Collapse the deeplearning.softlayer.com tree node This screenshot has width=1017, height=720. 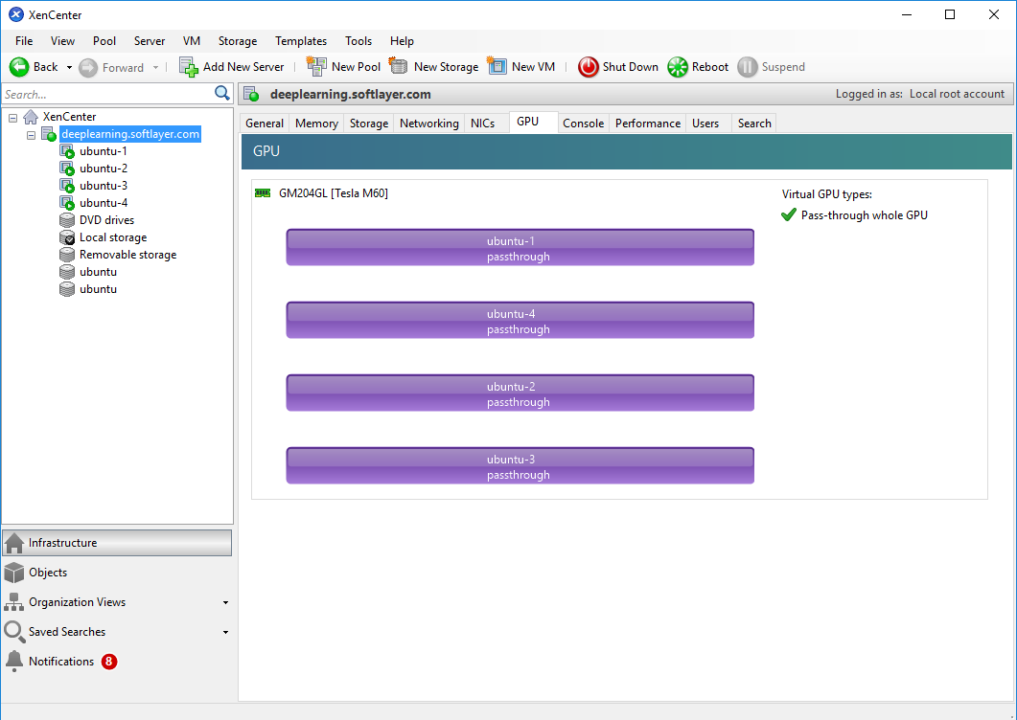[x=31, y=135]
